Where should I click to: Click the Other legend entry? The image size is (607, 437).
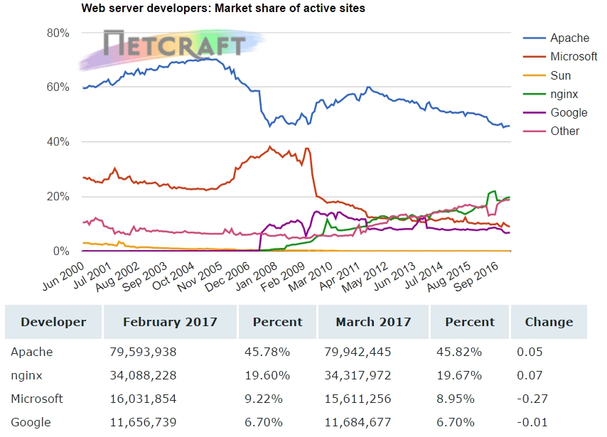tap(564, 131)
